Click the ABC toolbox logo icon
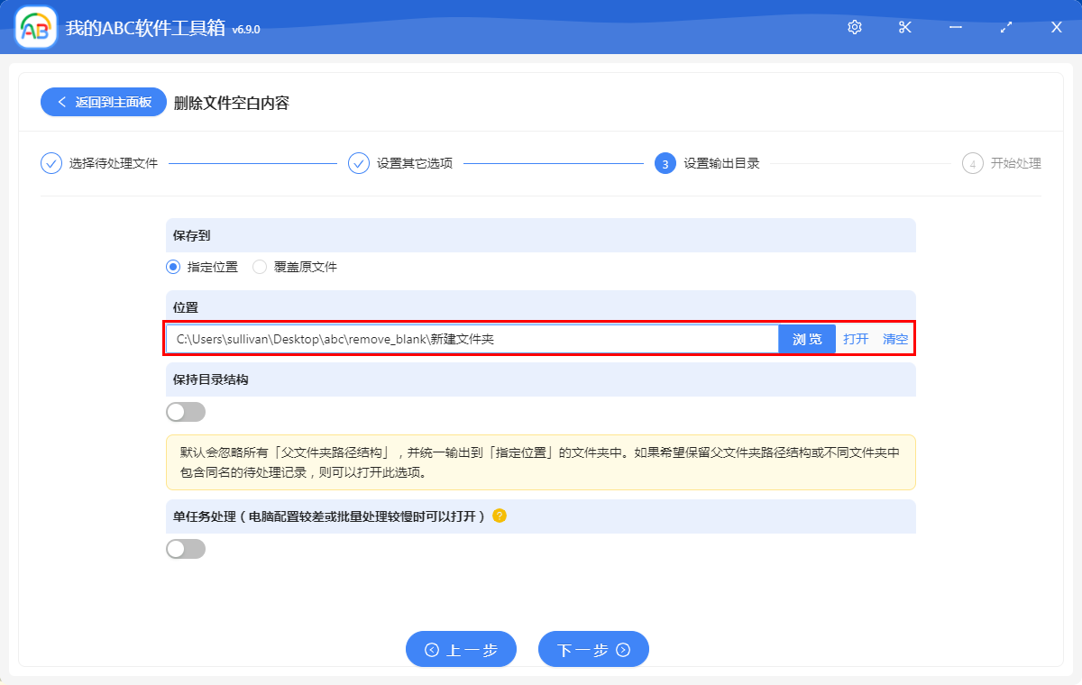 (34, 27)
